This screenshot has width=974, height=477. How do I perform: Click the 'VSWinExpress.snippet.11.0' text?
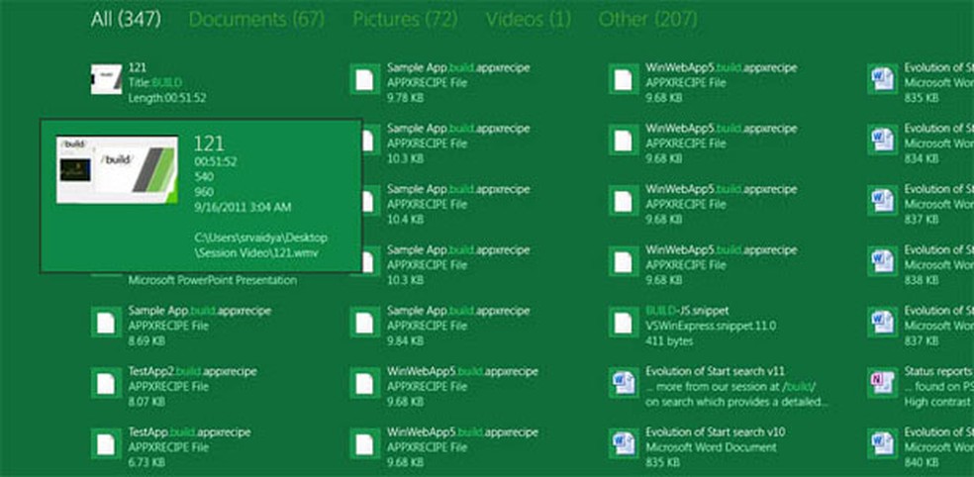[x=711, y=326]
